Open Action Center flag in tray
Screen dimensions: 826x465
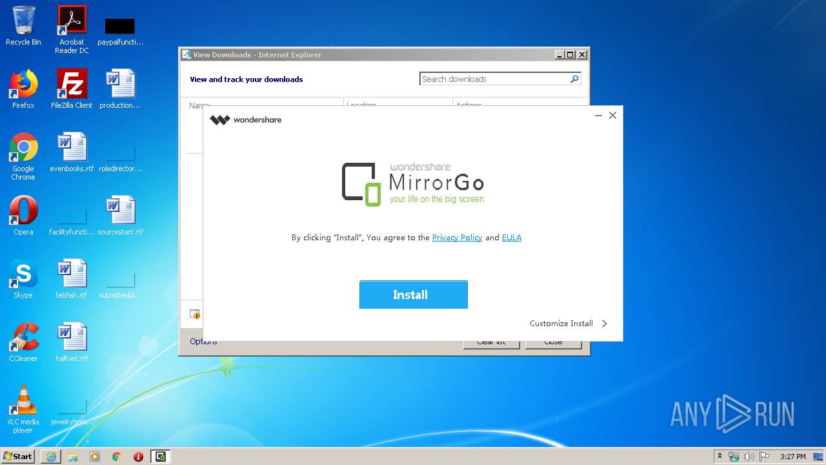(x=764, y=457)
